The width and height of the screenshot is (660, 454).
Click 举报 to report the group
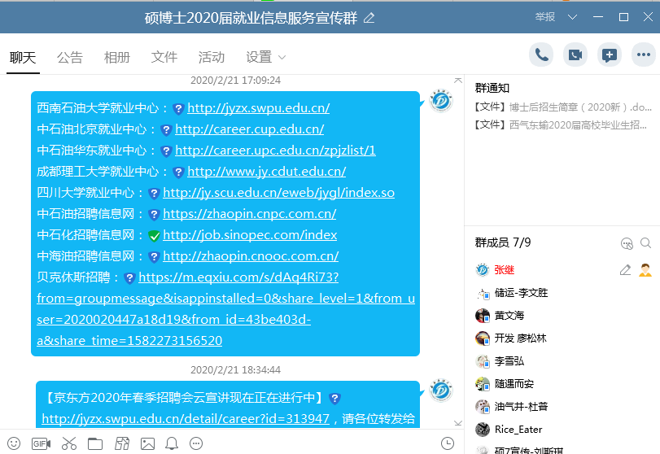[x=545, y=17]
